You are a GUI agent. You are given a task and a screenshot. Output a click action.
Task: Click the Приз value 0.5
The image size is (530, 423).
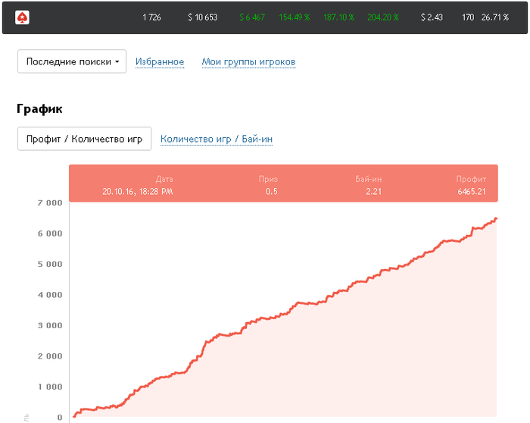tap(271, 192)
